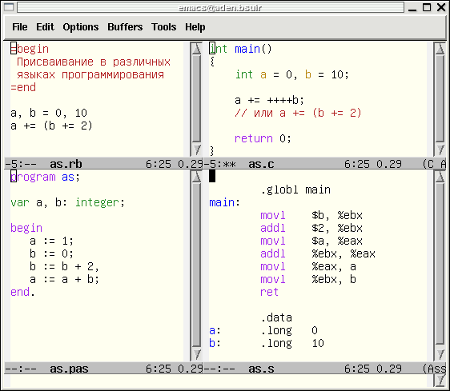The image size is (450, 391).
Task: Click the 'b := b + 2,' line in as.pas
Action: point(65,266)
